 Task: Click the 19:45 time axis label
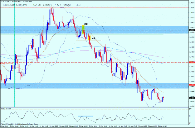point(163,126)
